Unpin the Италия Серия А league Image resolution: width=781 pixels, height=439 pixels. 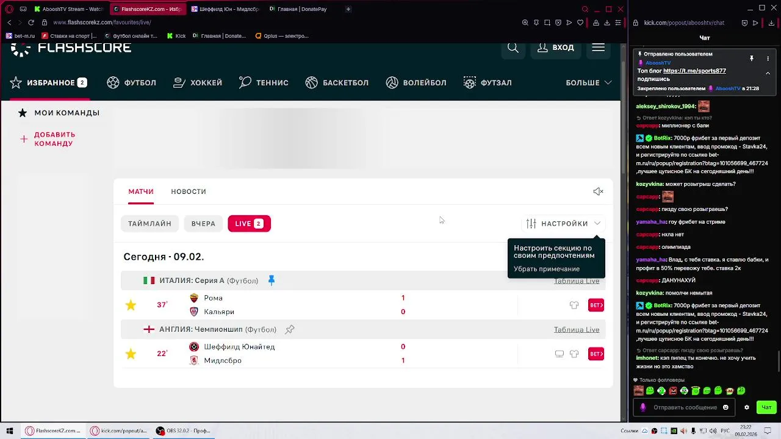coord(272,280)
